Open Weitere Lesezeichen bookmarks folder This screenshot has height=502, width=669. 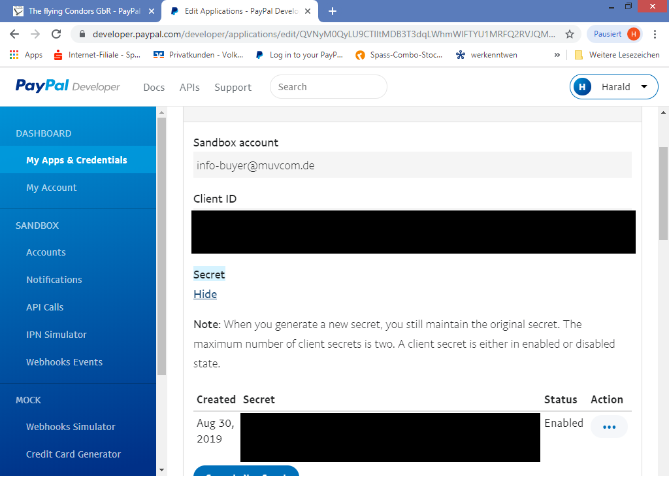click(617, 55)
